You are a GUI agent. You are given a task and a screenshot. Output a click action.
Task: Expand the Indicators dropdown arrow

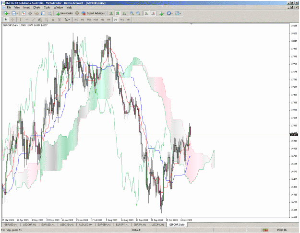click(164, 13)
